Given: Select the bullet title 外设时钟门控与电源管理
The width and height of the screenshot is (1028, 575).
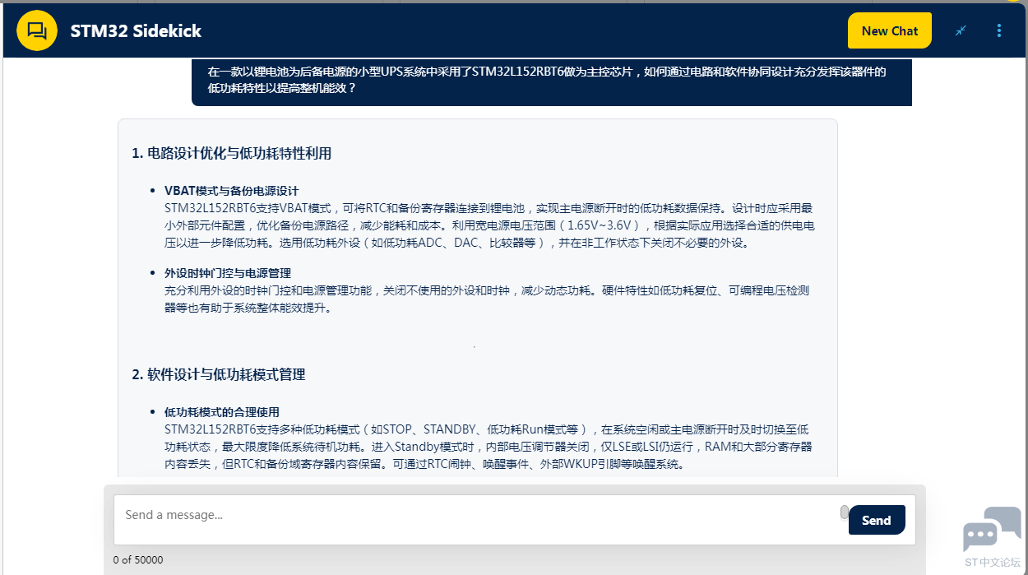Looking at the screenshot, I should click(x=228, y=272).
